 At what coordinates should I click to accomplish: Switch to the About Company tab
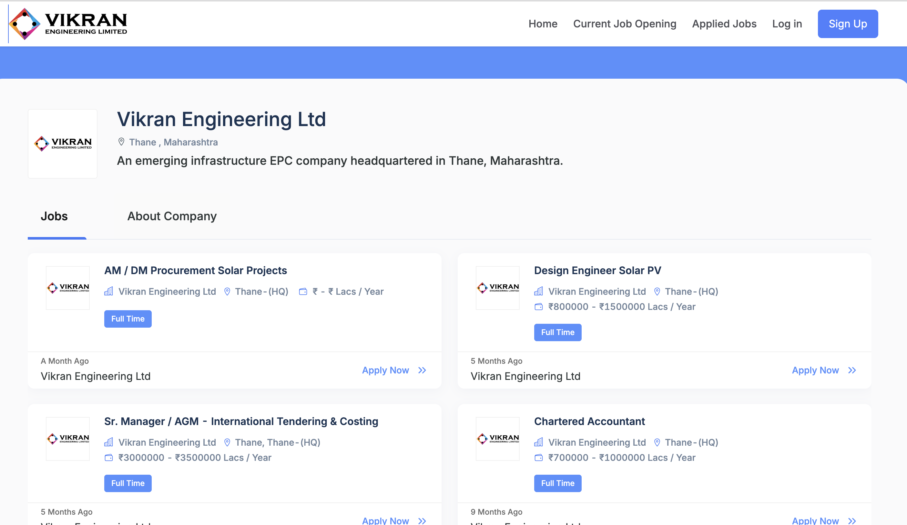pos(172,216)
